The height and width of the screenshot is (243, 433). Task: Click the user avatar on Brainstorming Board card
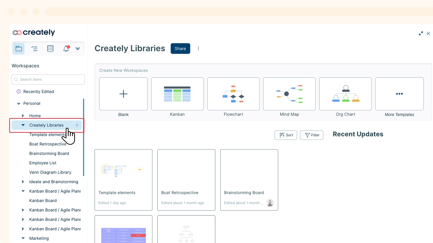tap(270, 203)
